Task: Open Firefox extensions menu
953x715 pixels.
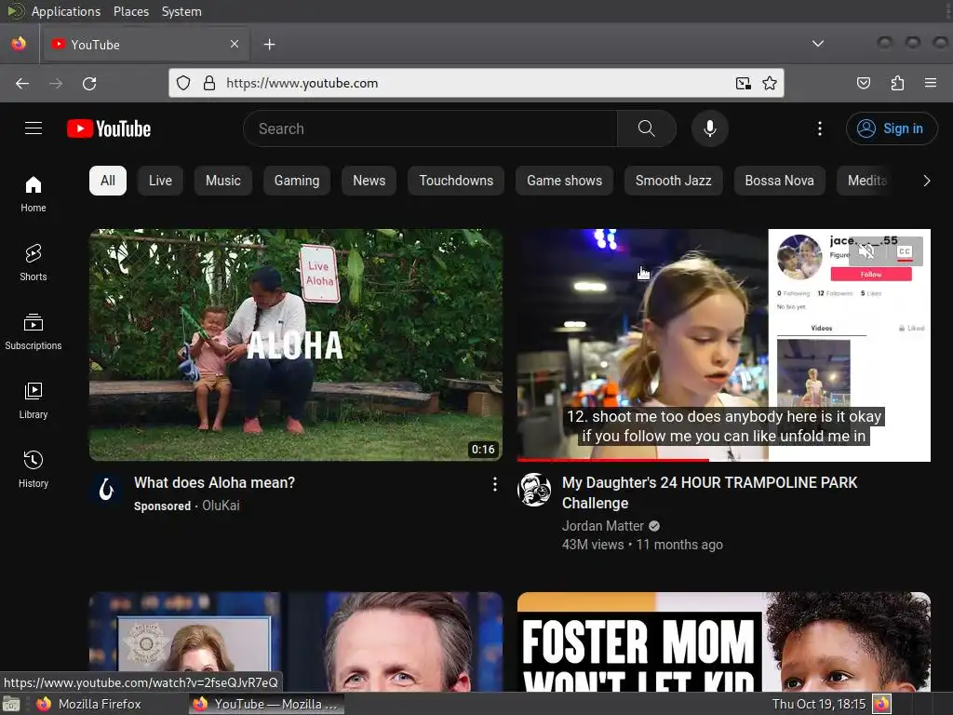Action: pos(897,83)
